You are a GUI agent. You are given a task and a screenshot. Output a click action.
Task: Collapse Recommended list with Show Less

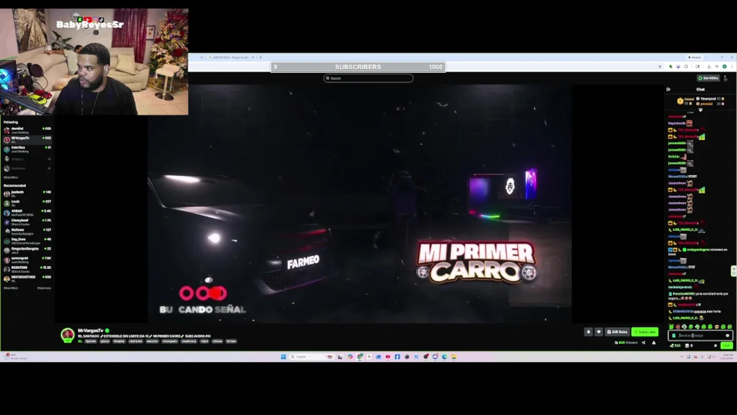click(44, 288)
